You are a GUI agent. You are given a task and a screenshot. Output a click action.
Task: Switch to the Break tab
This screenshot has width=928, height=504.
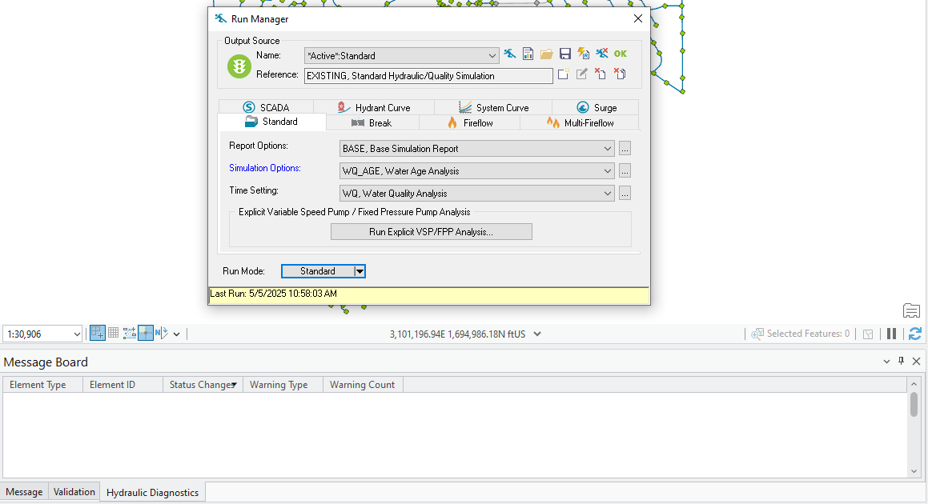pos(372,122)
